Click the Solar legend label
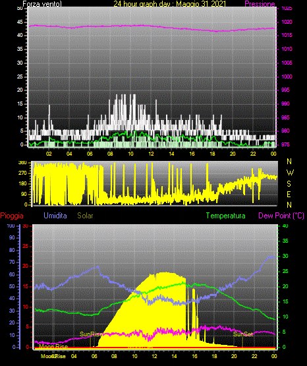 point(85,216)
